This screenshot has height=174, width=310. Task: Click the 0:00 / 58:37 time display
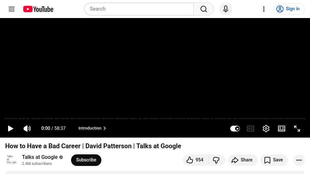pos(53,128)
